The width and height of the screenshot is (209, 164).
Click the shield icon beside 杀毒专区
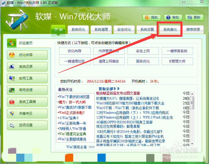click(x=12, y=114)
